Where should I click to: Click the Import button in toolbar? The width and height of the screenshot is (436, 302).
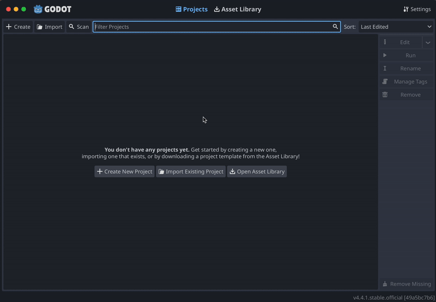[x=50, y=27]
